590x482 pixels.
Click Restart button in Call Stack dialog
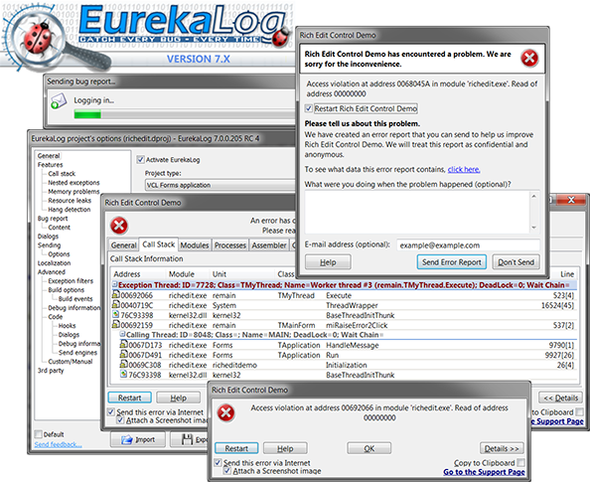point(129,398)
